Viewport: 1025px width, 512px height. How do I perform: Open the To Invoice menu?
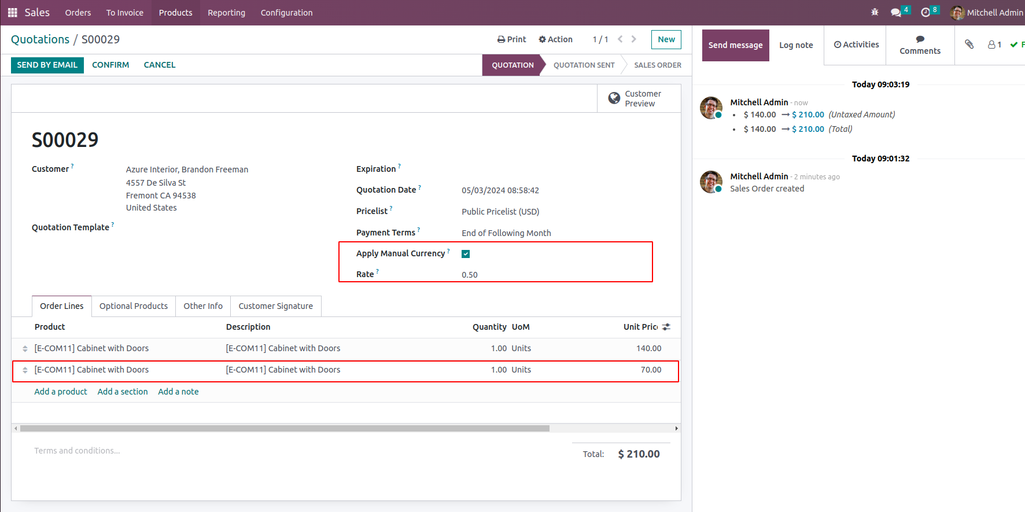click(x=125, y=13)
